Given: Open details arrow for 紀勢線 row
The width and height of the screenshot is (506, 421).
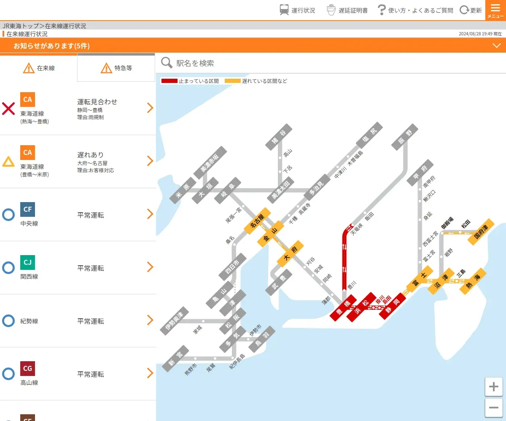Looking at the screenshot, I should 150,320.
